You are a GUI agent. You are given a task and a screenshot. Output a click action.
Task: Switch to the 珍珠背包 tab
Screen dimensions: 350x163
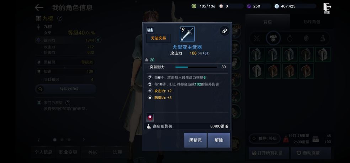[x=312, y=22]
